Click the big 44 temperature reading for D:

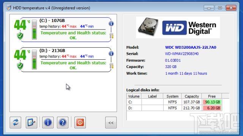[20, 55]
